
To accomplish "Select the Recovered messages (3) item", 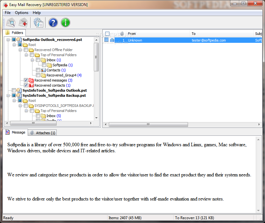I will (53, 80).
